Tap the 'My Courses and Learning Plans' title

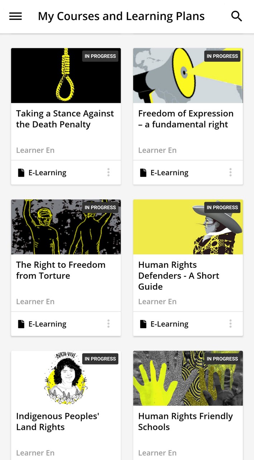click(x=121, y=16)
